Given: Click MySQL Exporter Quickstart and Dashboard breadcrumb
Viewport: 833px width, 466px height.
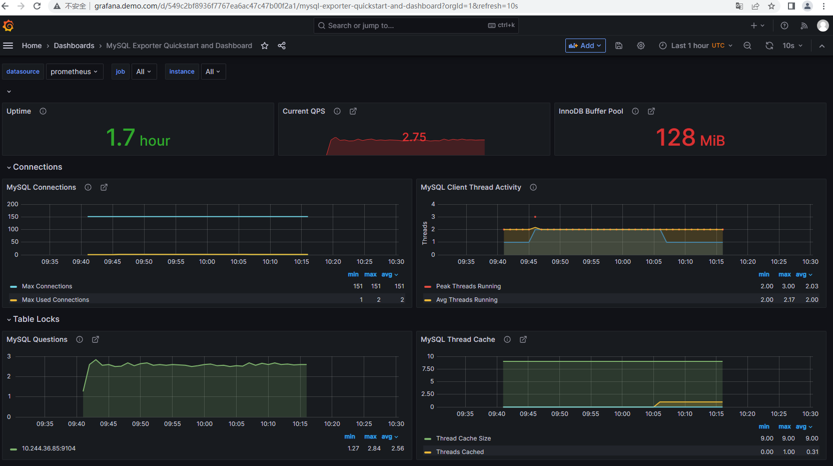Looking at the screenshot, I should coord(179,46).
